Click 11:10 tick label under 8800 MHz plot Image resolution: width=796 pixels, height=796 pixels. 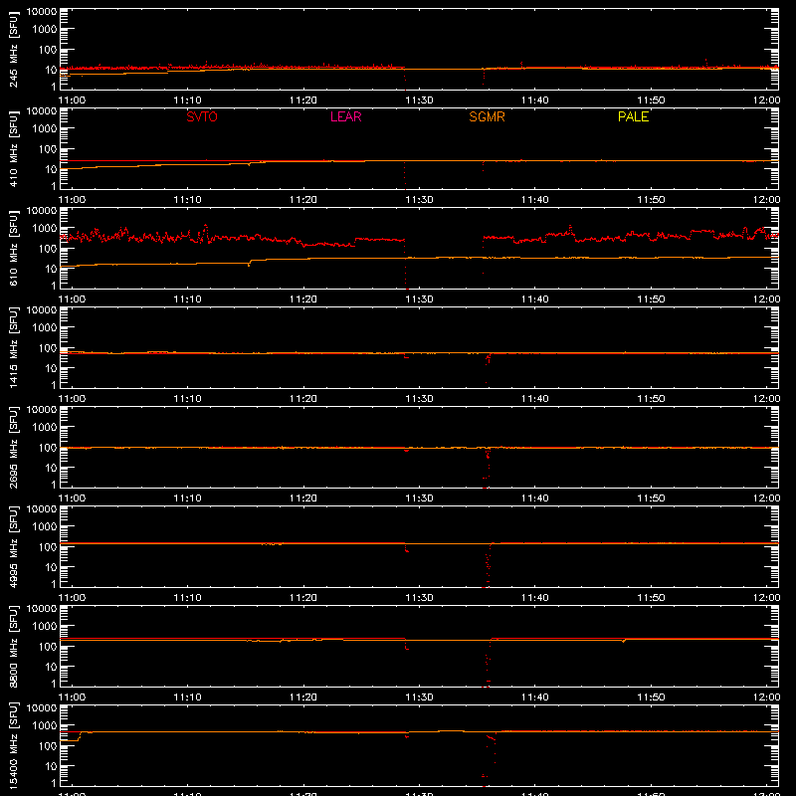click(x=188, y=697)
